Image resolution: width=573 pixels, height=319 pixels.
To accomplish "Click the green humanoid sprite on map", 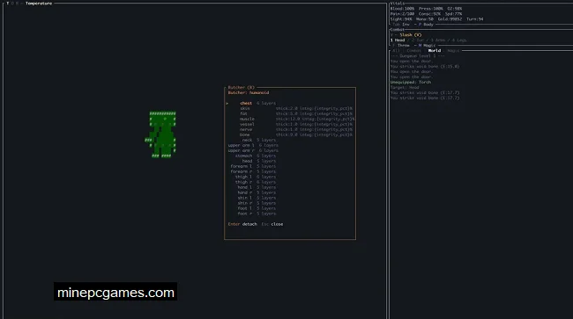I will [160, 134].
